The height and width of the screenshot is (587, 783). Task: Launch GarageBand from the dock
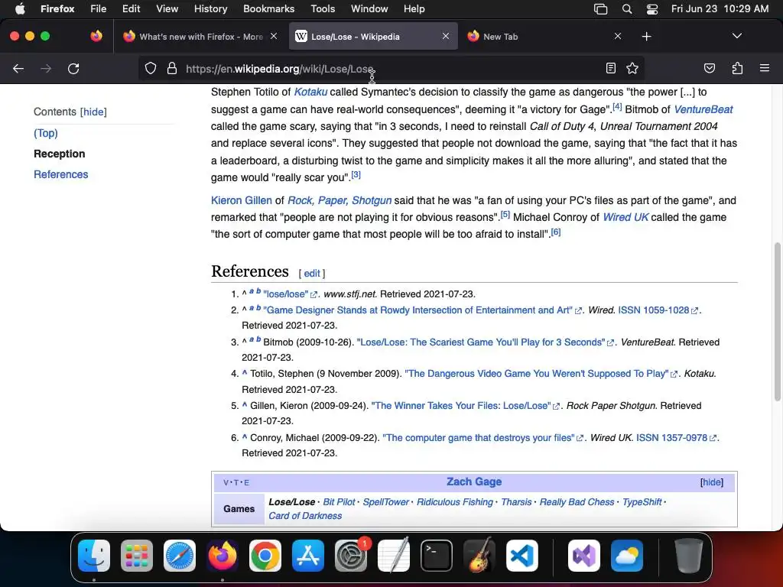[479, 556]
